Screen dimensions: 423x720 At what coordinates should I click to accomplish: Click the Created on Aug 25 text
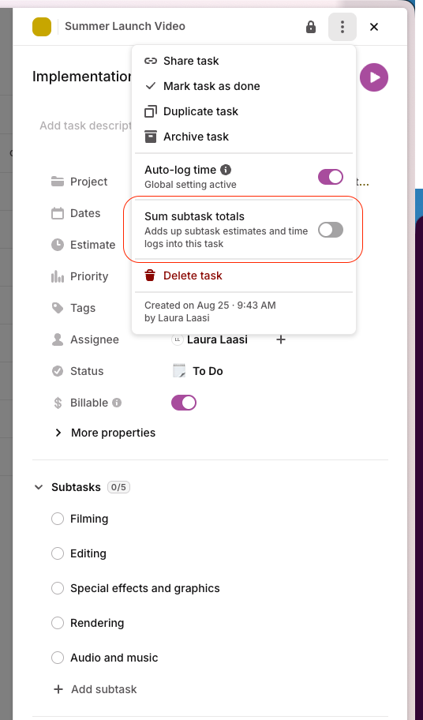click(x=210, y=305)
